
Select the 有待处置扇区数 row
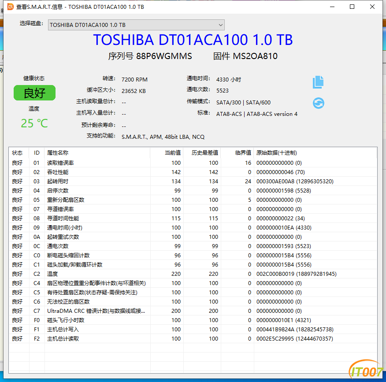click(193, 293)
